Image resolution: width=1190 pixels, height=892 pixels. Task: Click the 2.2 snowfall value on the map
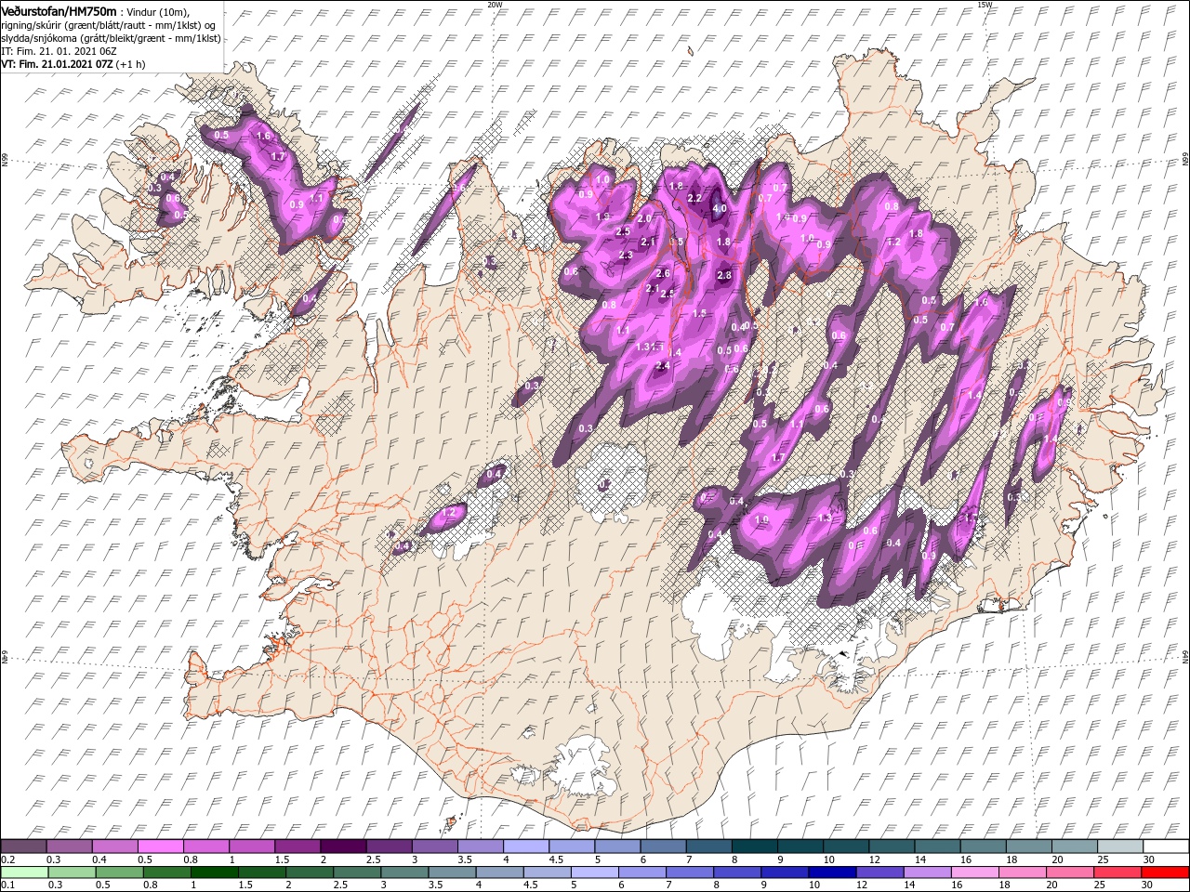pos(694,198)
